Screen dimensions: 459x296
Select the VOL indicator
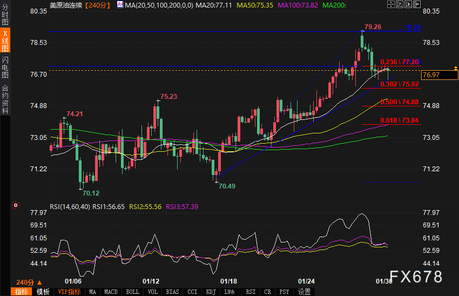153,292
